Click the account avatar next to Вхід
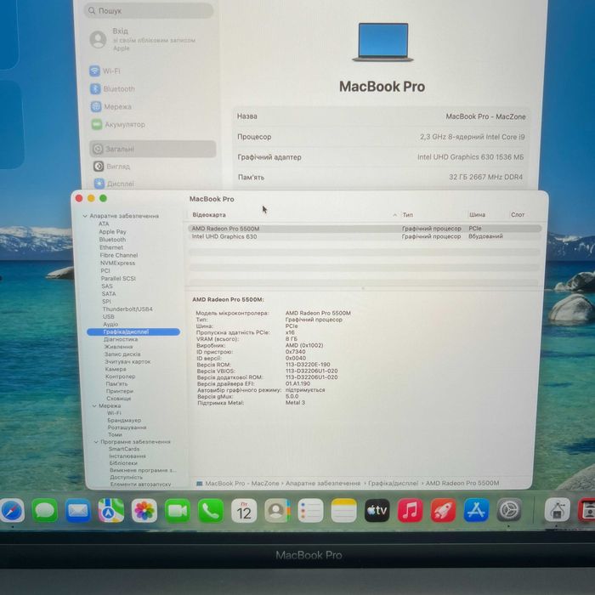 click(x=98, y=39)
